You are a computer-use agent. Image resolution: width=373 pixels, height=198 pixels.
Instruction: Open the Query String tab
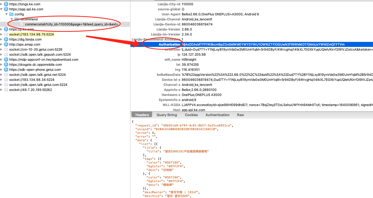click(167, 115)
